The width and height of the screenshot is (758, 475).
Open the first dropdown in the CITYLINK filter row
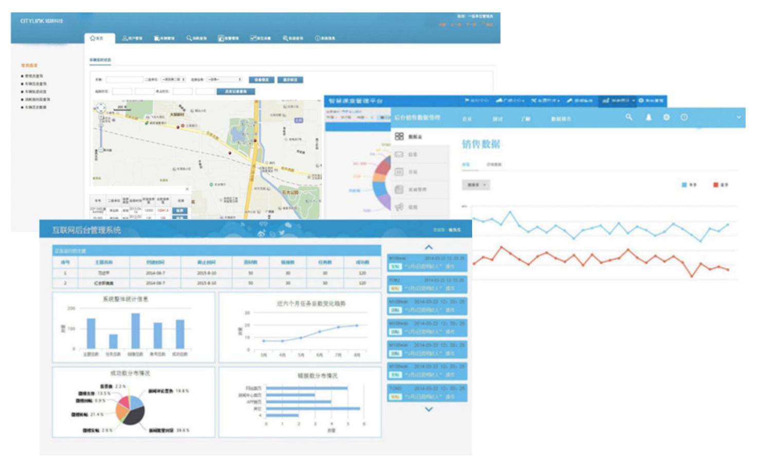[173, 80]
